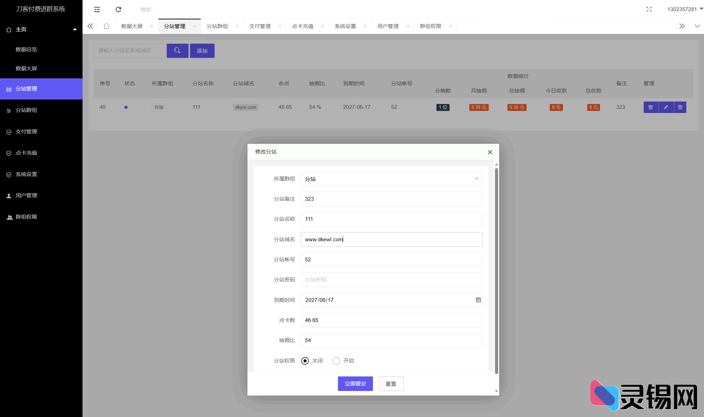Collapse the 主页 sidebar section
This screenshot has height=417, width=704.
(75, 29)
